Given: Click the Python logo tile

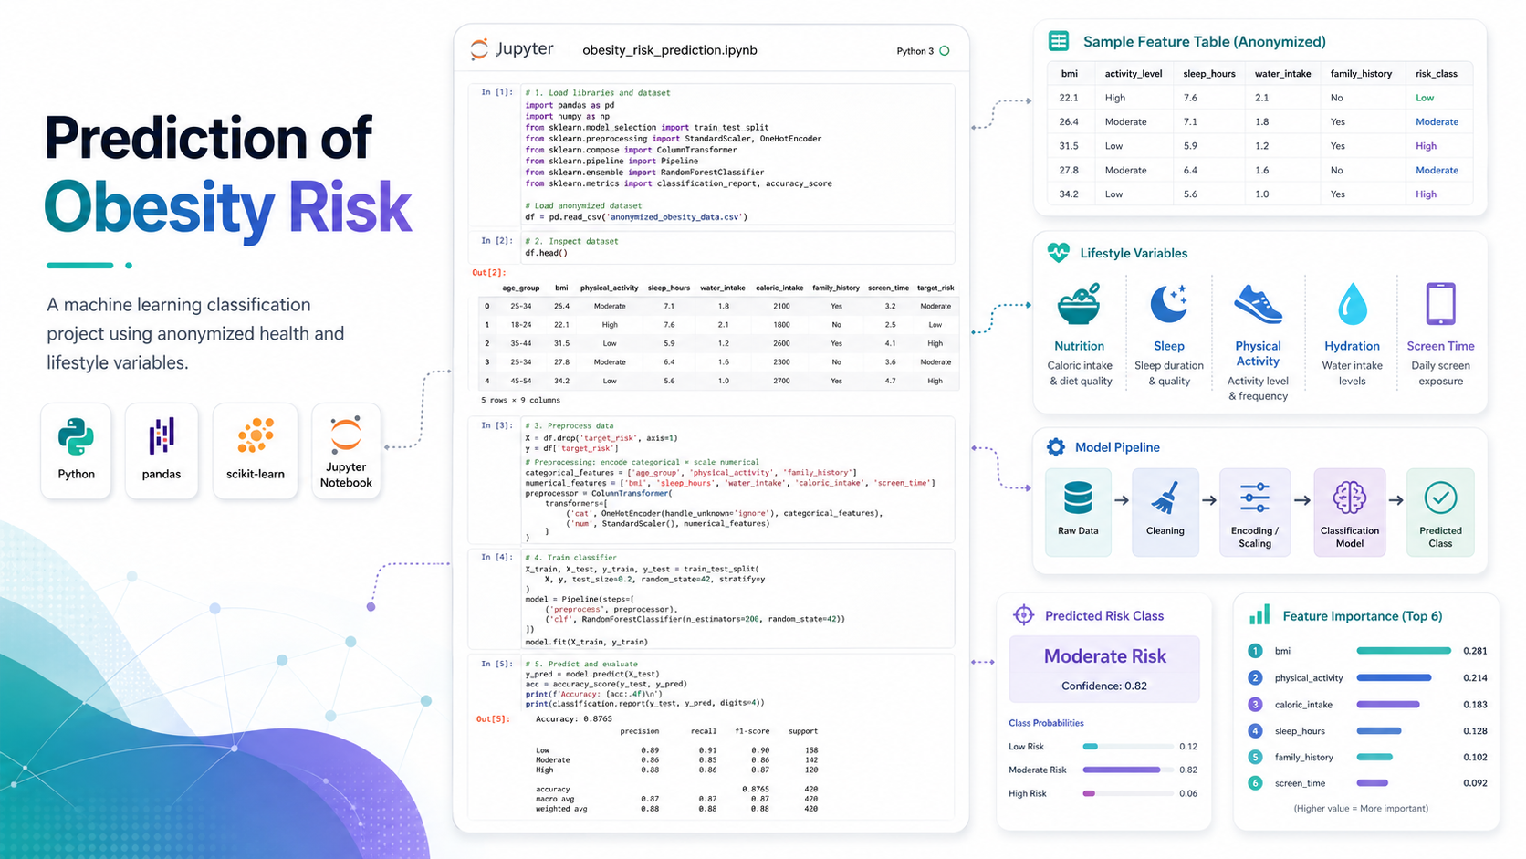Looking at the screenshot, I should coord(76,451).
